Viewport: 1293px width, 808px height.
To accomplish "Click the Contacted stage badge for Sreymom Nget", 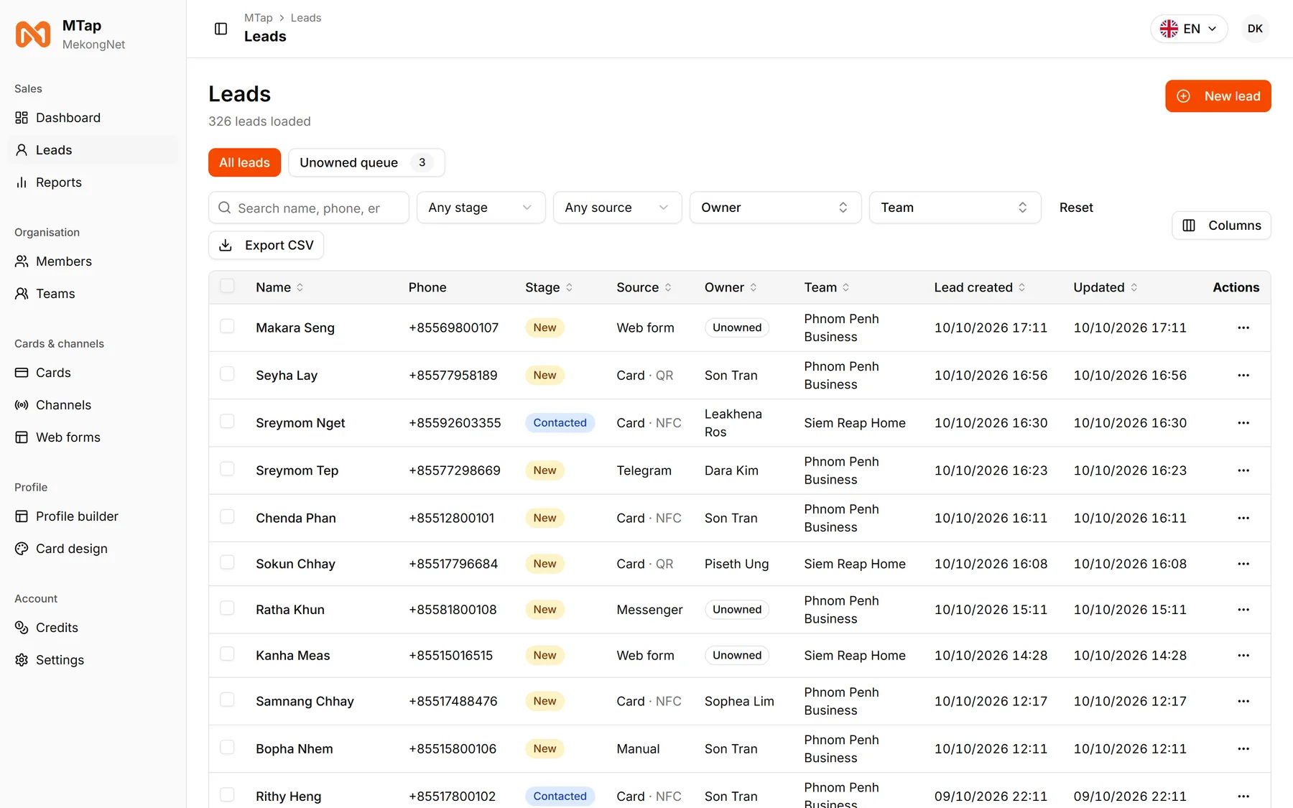I will 560,423.
